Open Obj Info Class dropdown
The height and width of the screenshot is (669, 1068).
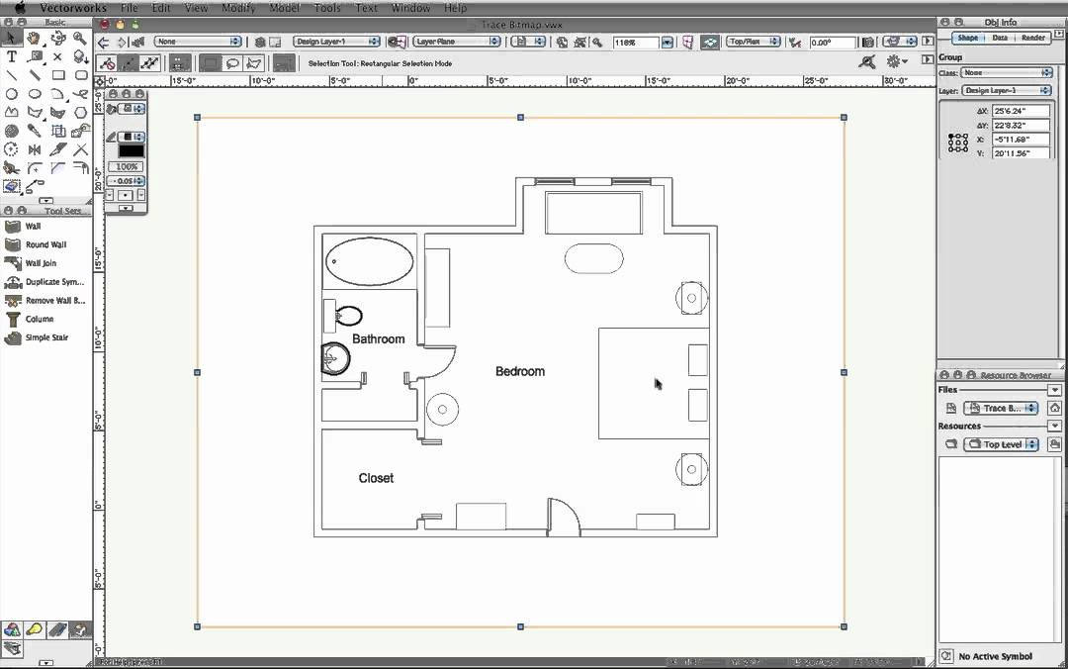(1007, 72)
